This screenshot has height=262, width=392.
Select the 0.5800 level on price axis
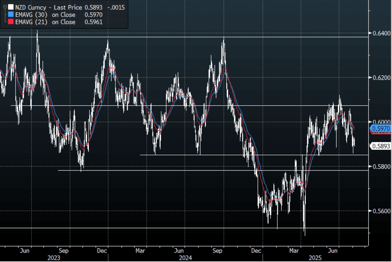380,167
